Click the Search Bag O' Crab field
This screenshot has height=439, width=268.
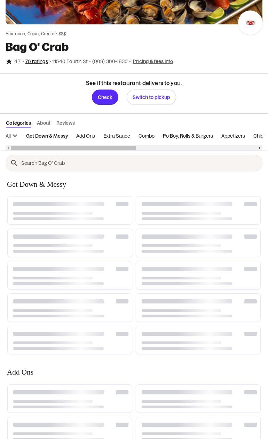[x=134, y=163]
